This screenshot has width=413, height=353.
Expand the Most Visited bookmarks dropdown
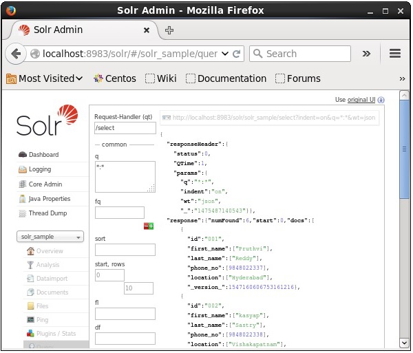pyautogui.click(x=44, y=78)
